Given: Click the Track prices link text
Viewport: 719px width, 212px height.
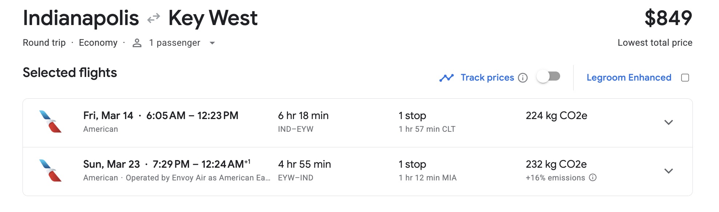Looking at the screenshot, I should [x=487, y=78].
